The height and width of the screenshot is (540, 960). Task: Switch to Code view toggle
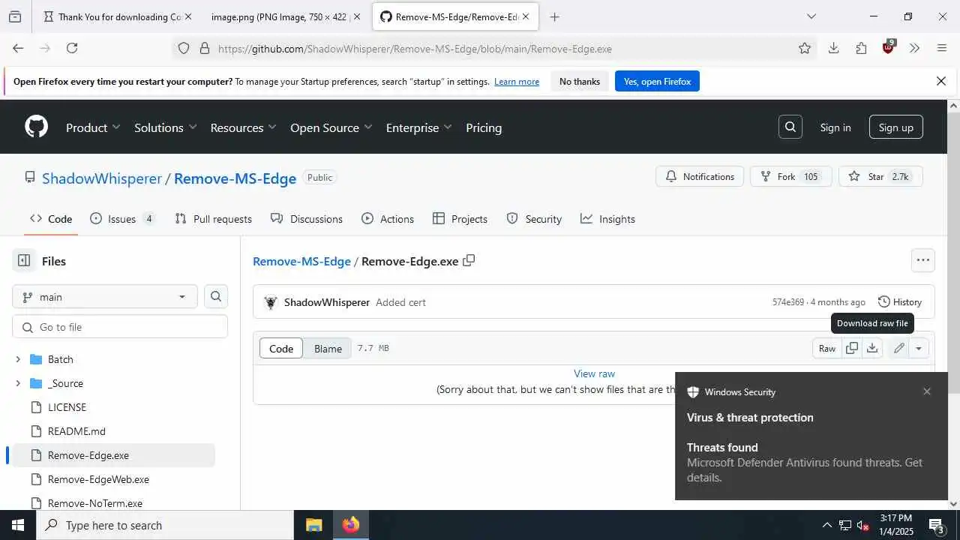[281, 348]
